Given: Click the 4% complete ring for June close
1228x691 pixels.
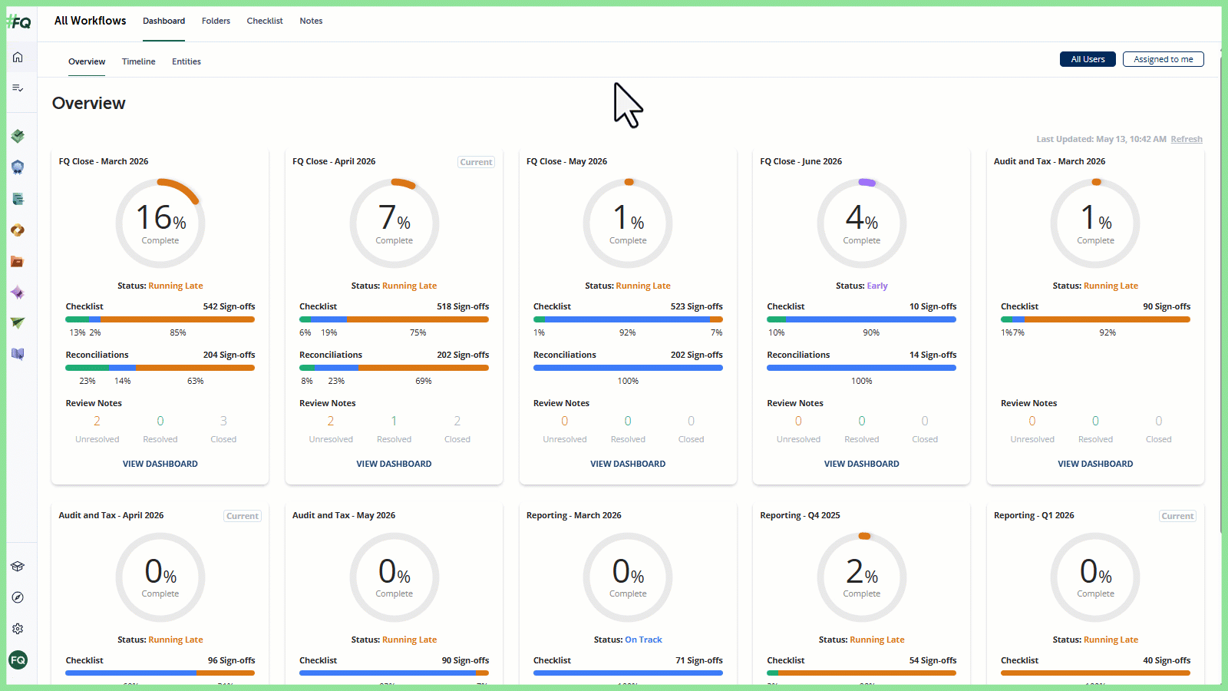Looking at the screenshot, I should click(x=862, y=223).
